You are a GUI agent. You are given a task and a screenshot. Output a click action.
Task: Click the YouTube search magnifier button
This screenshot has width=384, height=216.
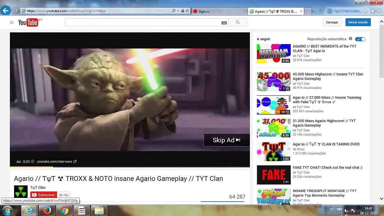click(238, 22)
